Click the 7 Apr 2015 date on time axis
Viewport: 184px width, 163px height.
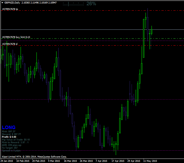pos(101,161)
